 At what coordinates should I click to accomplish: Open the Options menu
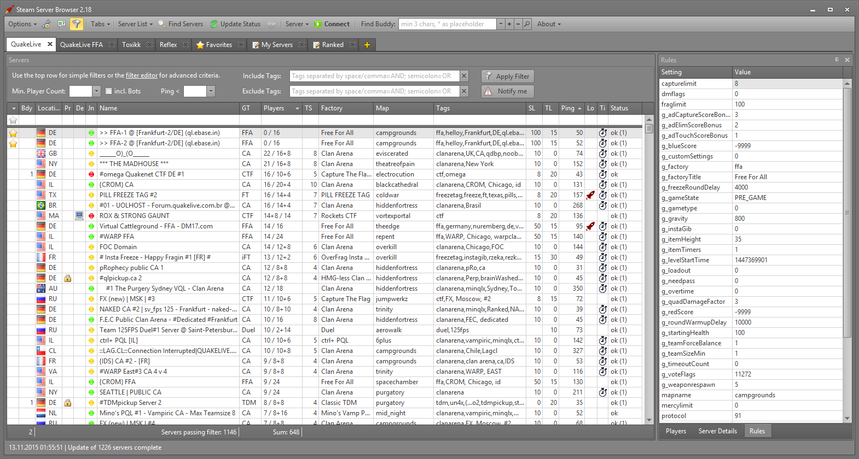22,24
